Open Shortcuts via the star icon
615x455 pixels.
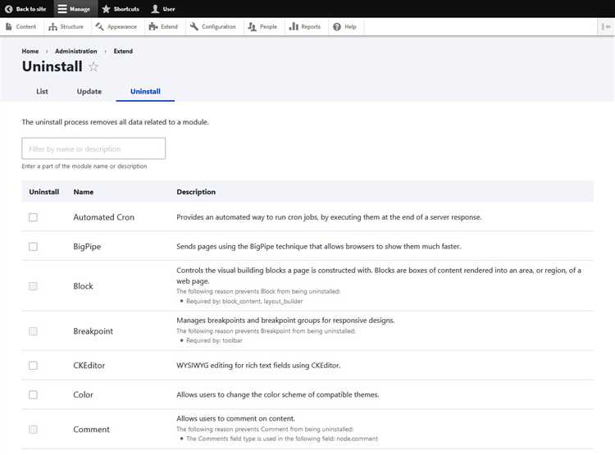(x=106, y=9)
